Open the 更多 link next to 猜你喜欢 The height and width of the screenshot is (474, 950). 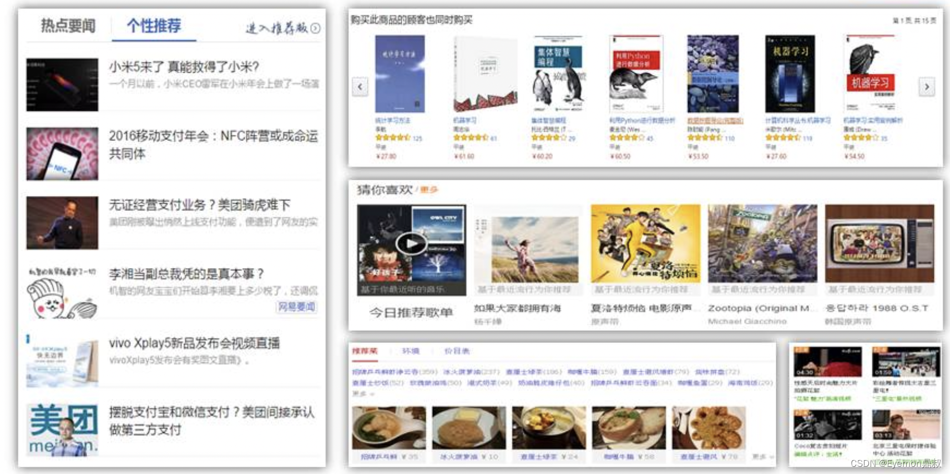429,190
